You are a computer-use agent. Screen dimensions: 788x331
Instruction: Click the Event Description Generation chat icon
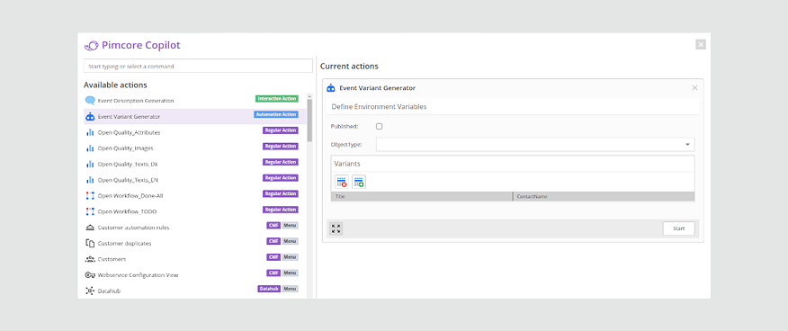coord(90,101)
